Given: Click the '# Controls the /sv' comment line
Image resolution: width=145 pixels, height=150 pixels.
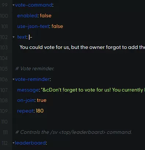Looking at the screenshot, I should tap(73, 132).
